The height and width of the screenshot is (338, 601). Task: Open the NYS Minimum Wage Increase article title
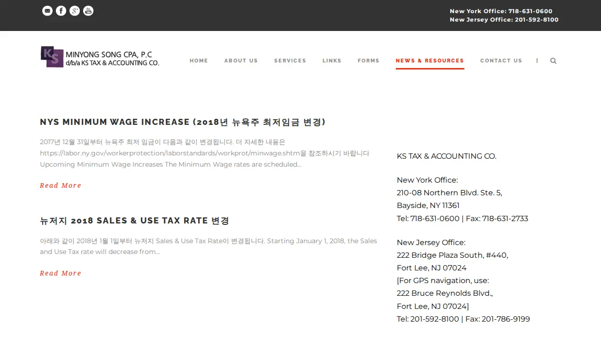coord(183,122)
